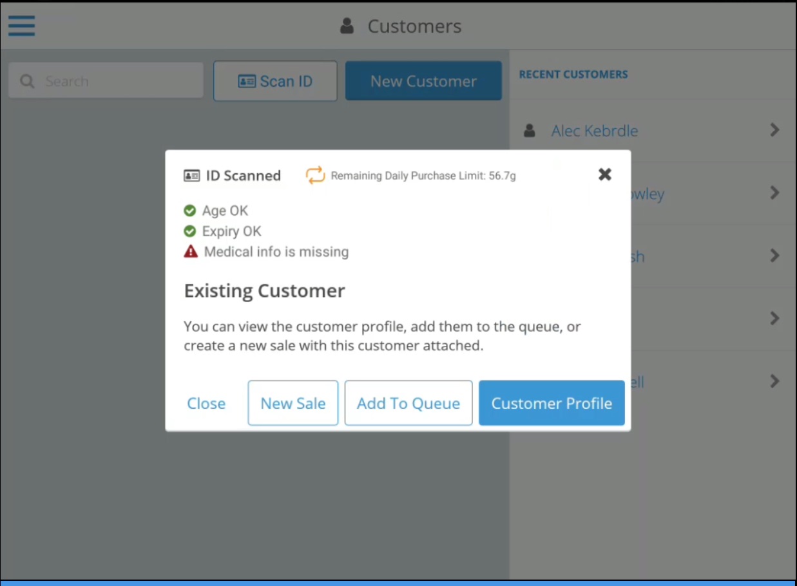Image resolution: width=797 pixels, height=586 pixels.
Task: Click into the Search field
Action: pos(116,81)
